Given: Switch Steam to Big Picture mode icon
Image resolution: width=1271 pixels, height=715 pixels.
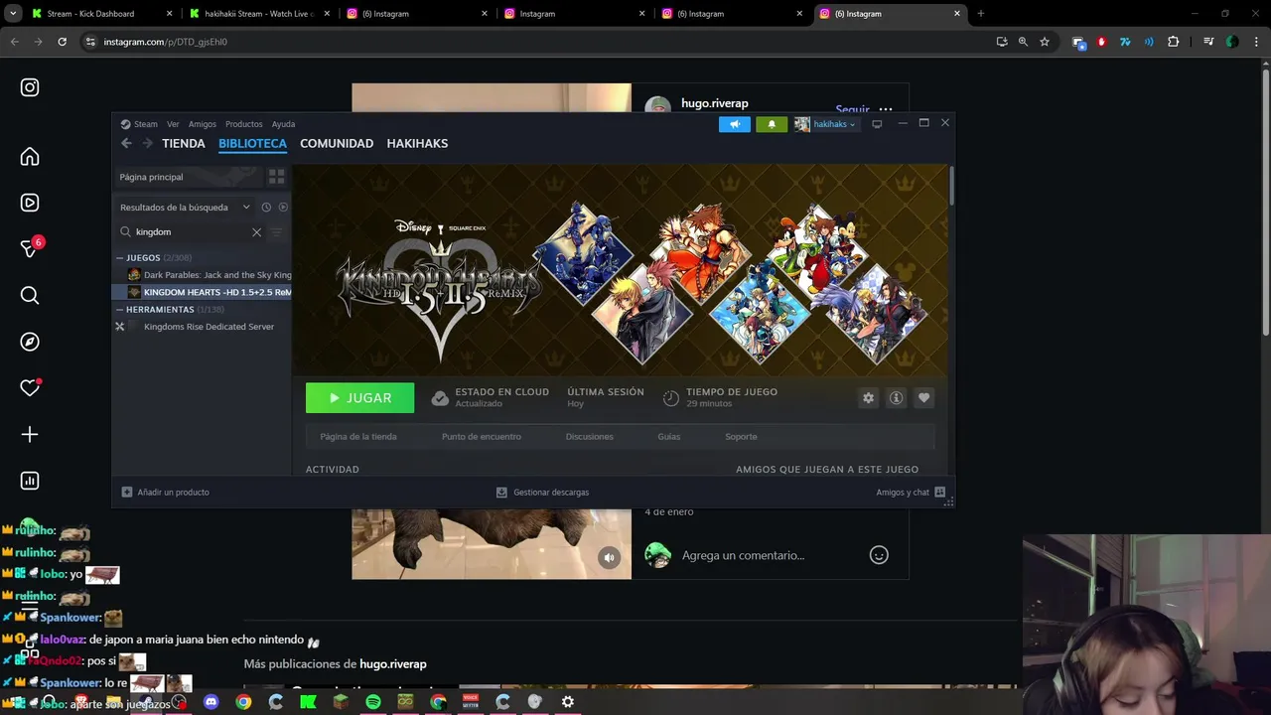Looking at the screenshot, I should 877,124.
